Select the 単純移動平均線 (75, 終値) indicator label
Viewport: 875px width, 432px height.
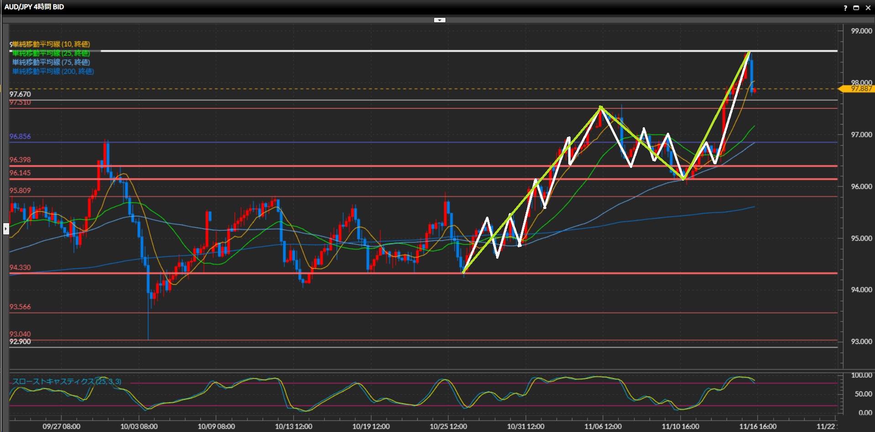point(51,62)
